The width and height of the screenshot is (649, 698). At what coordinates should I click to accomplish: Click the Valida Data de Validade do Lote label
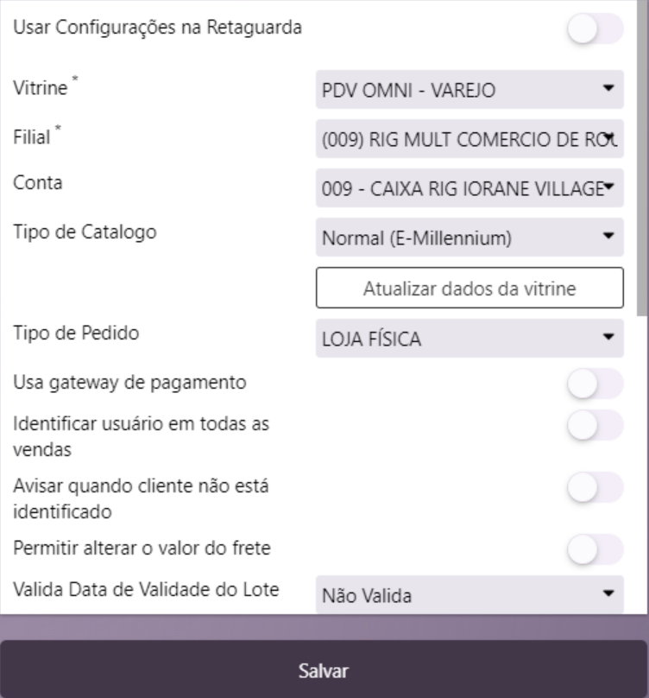[x=150, y=590]
